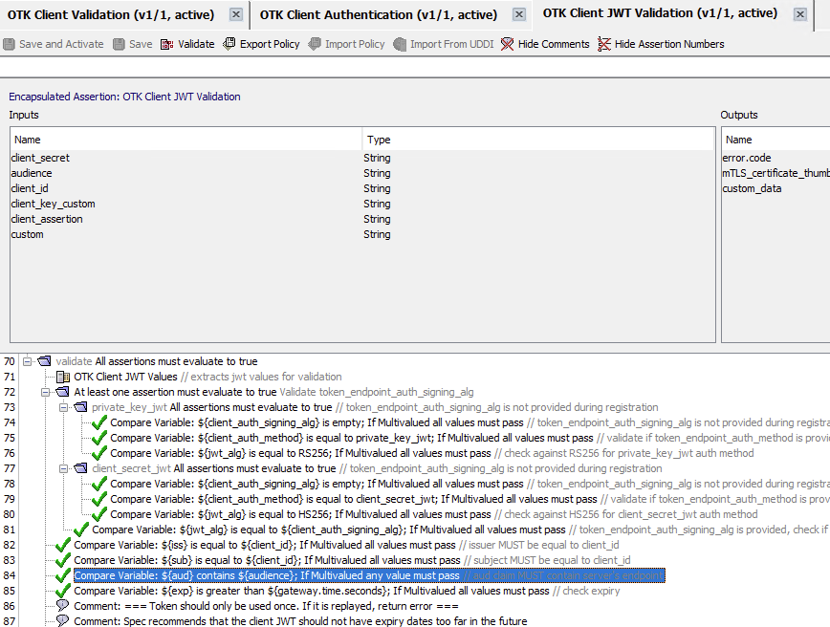Collapse the client_secret_jwt branch
Image resolution: width=830 pixels, height=627 pixels.
(x=63, y=468)
